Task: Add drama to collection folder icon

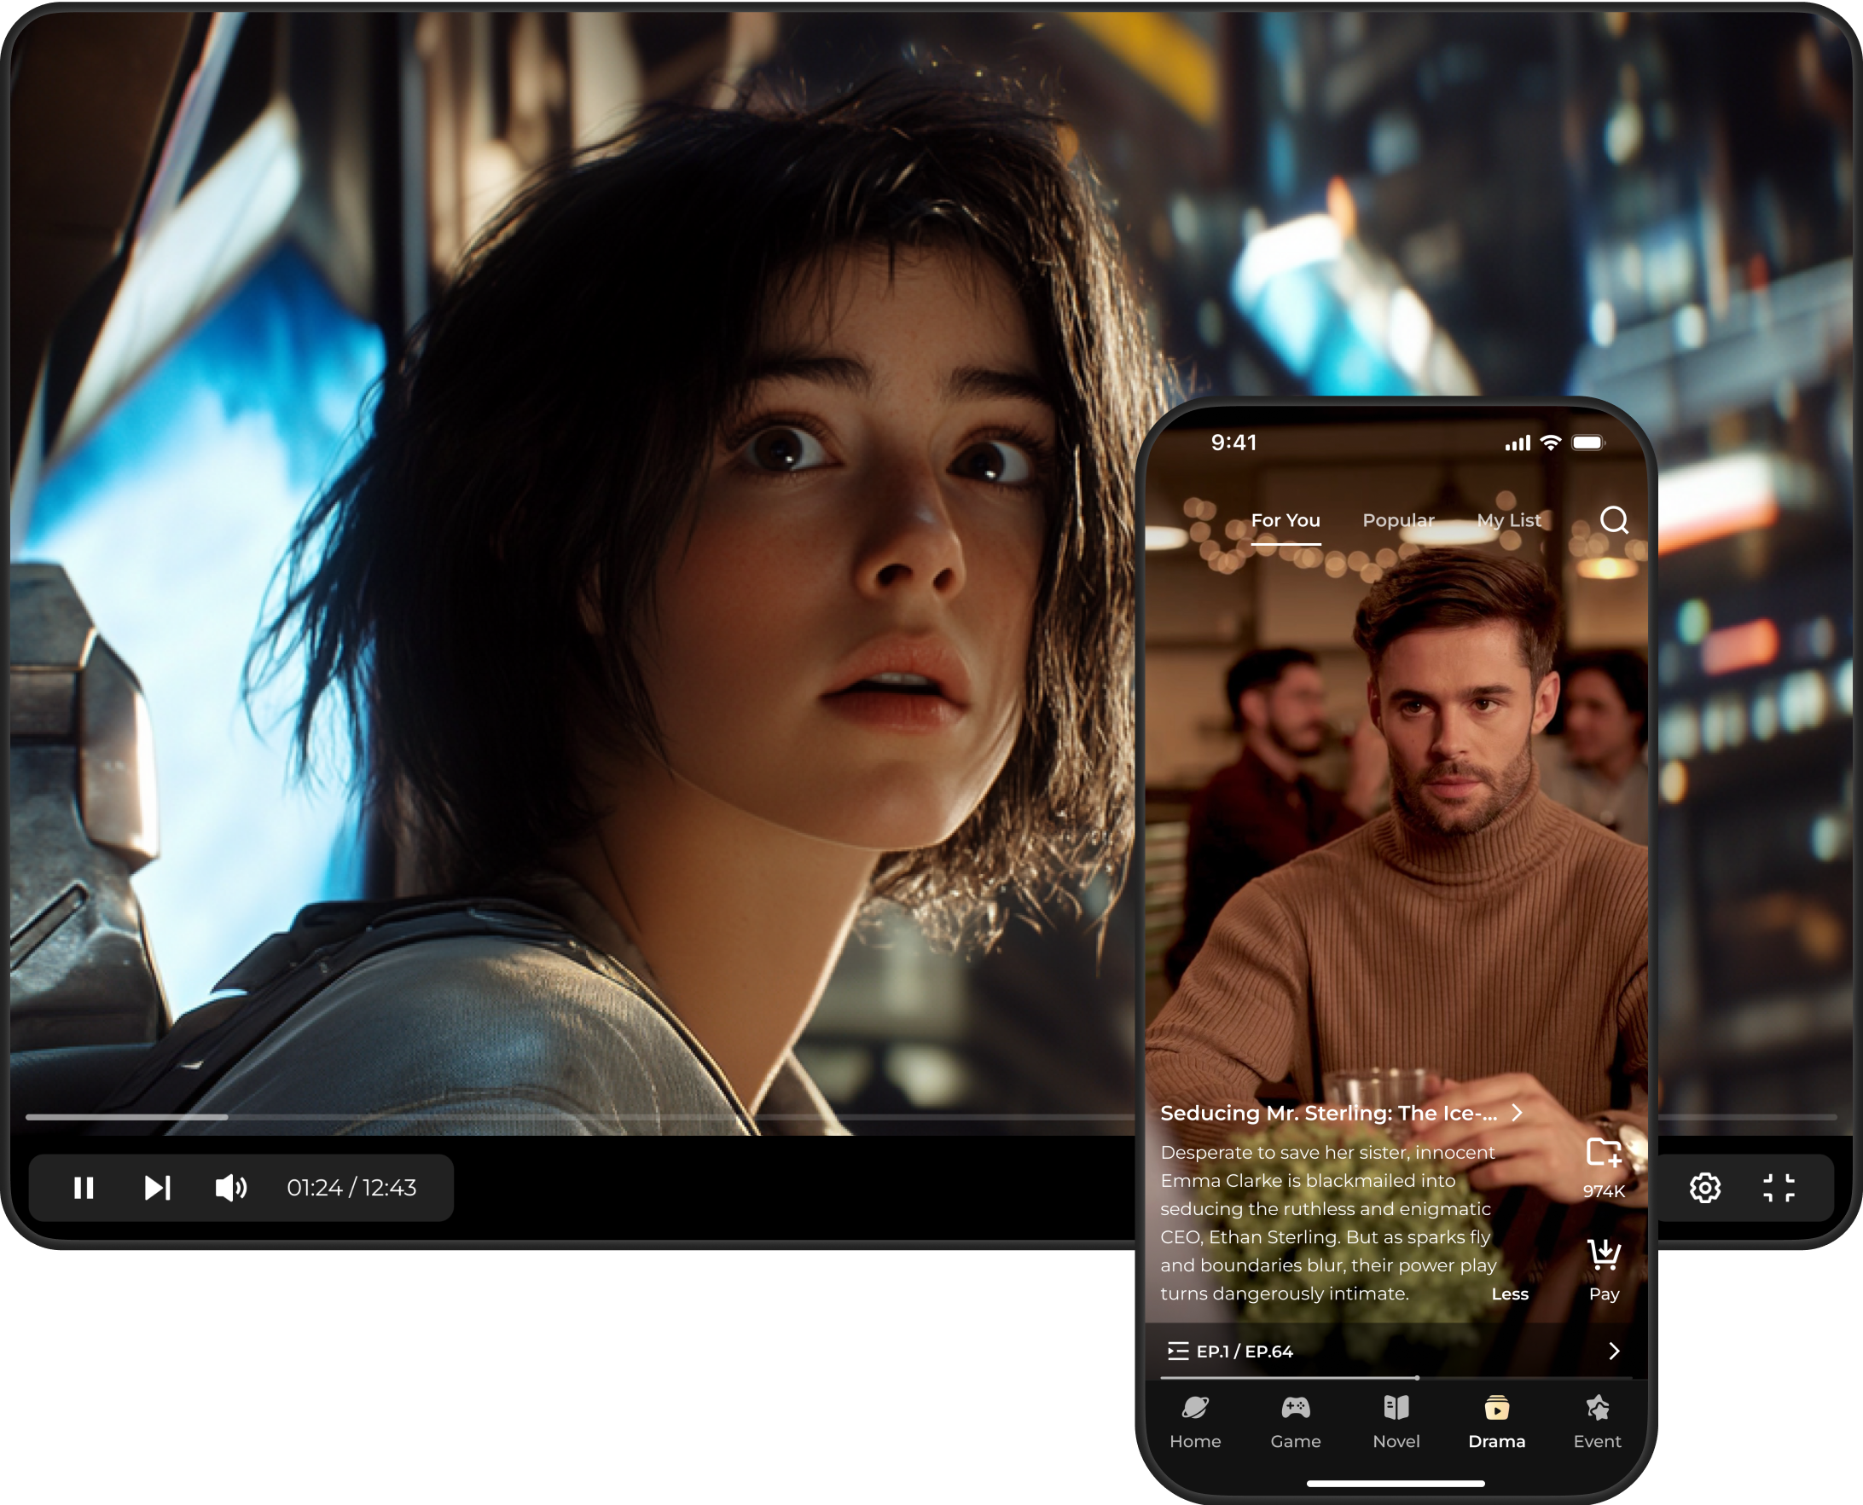Action: tap(1604, 1154)
